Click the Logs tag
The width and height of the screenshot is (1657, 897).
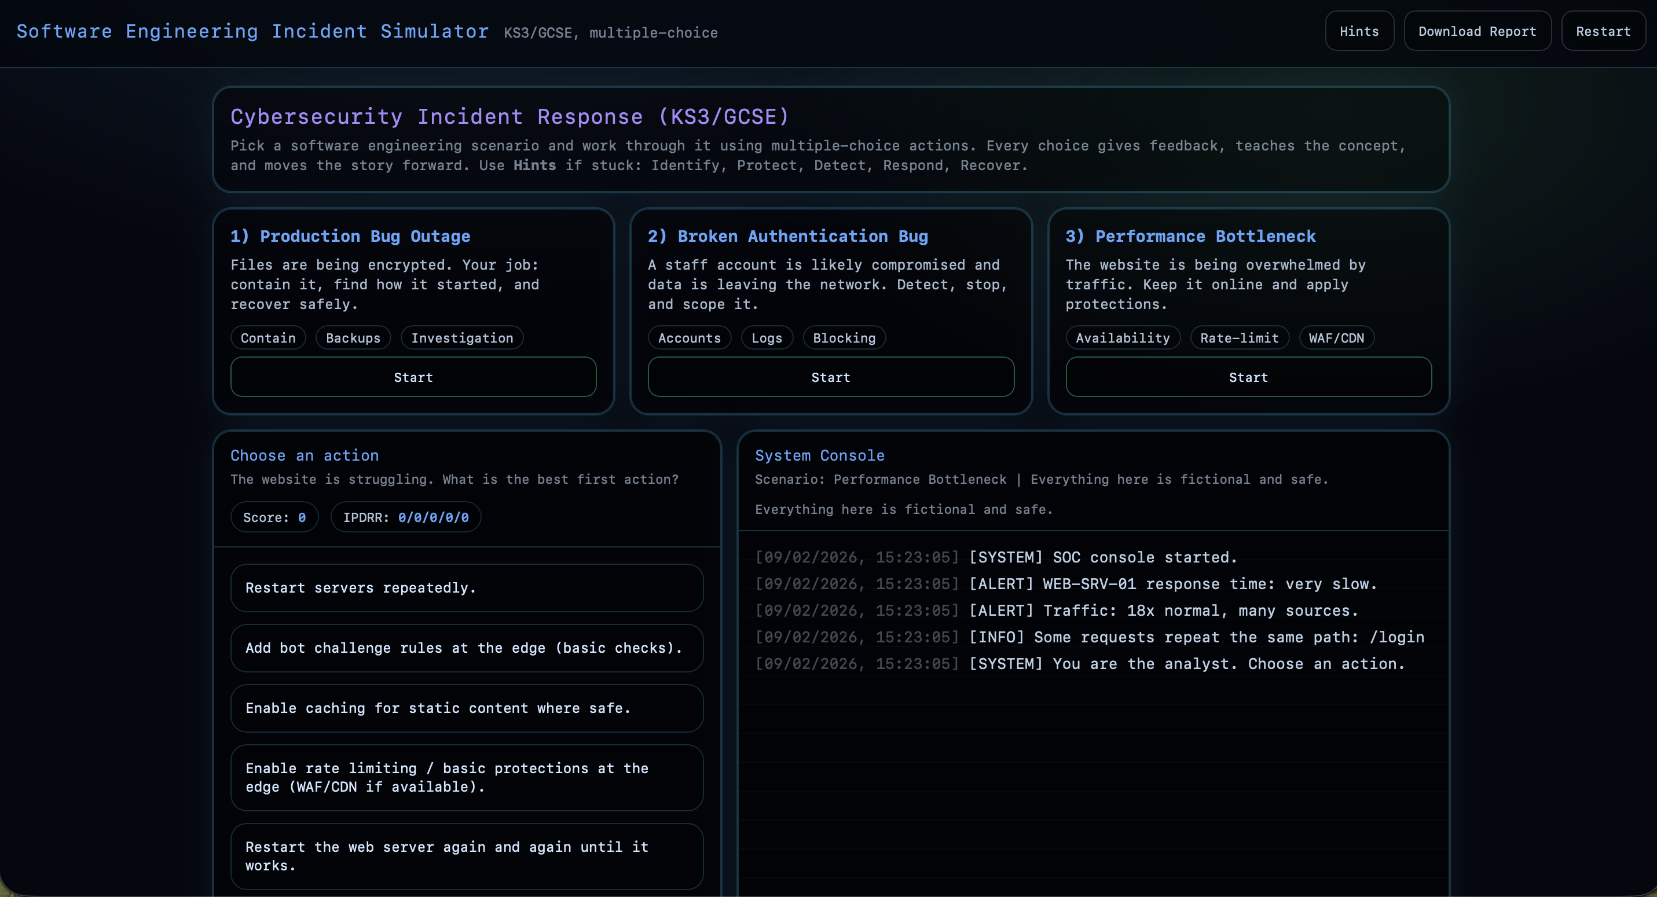coord(767,337)
